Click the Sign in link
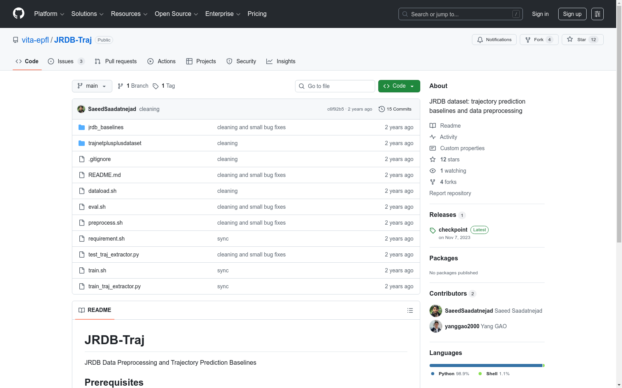 (540, 14)
